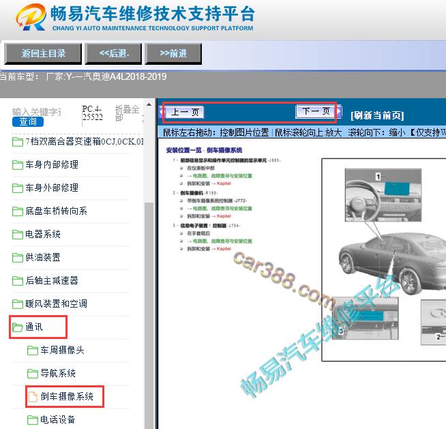Click Kapitel link under 倒车摄像机 R189

click(x=224, y=216)
